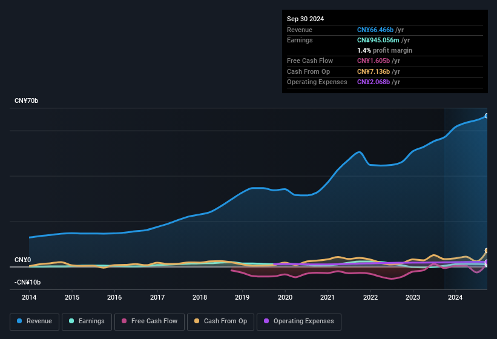Click the blue Revenue legend dot

(20, 321)
